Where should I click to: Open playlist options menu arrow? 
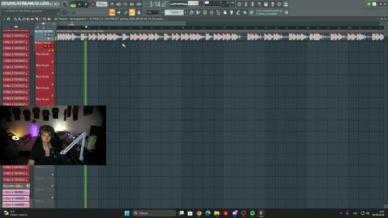pos(4,19)
